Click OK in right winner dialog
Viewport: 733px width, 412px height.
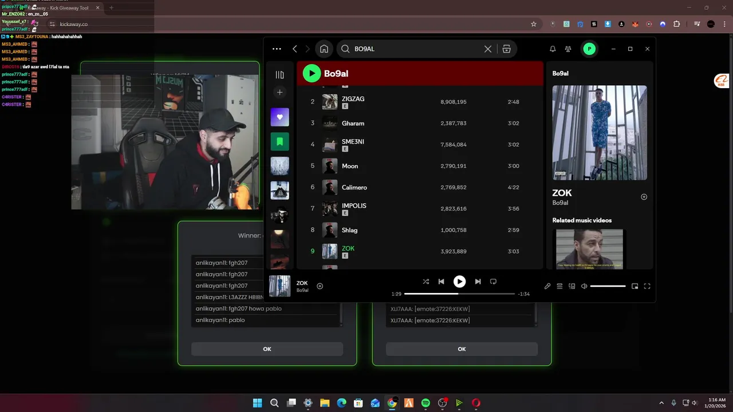462,349
